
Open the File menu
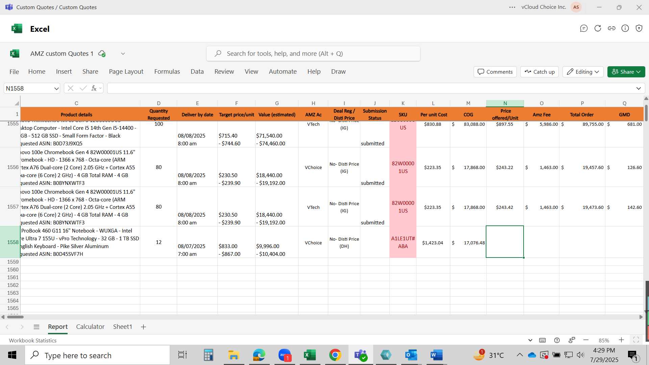click(14, 72)
